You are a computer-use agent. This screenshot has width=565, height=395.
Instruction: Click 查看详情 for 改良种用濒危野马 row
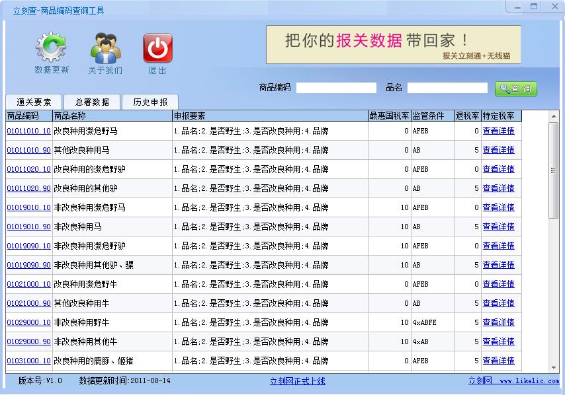tap(498, 131)
